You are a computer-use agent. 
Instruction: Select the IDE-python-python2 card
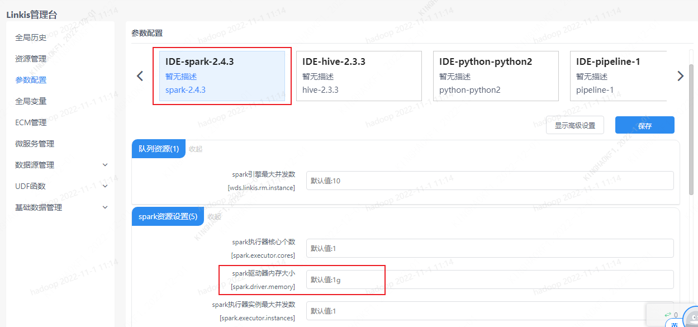(496, 76)
